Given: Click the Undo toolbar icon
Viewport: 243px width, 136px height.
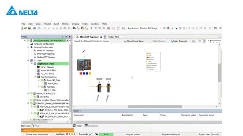Looking at the screenshot, I should click(49, 28).
